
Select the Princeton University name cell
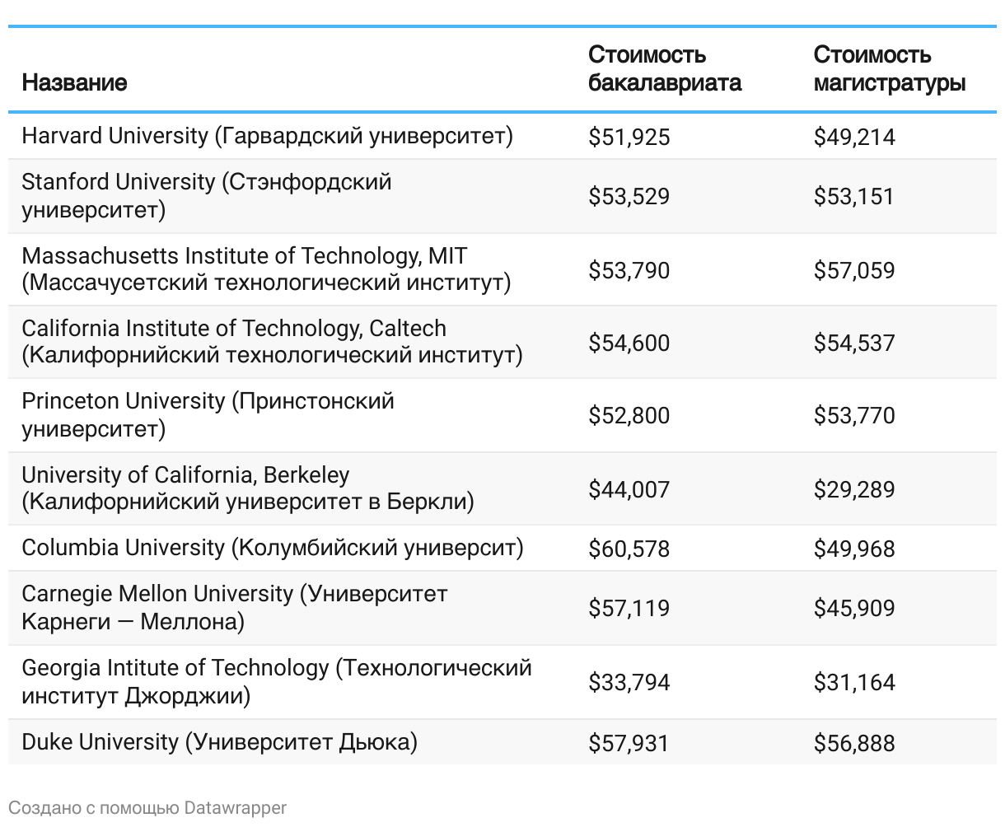(208, 414)
